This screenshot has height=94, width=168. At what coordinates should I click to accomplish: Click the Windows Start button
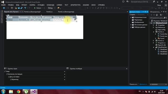3,92
